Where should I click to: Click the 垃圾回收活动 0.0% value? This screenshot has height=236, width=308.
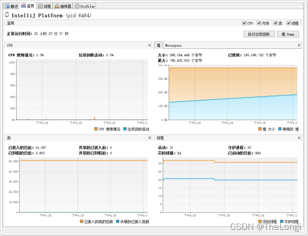point(110,55)
